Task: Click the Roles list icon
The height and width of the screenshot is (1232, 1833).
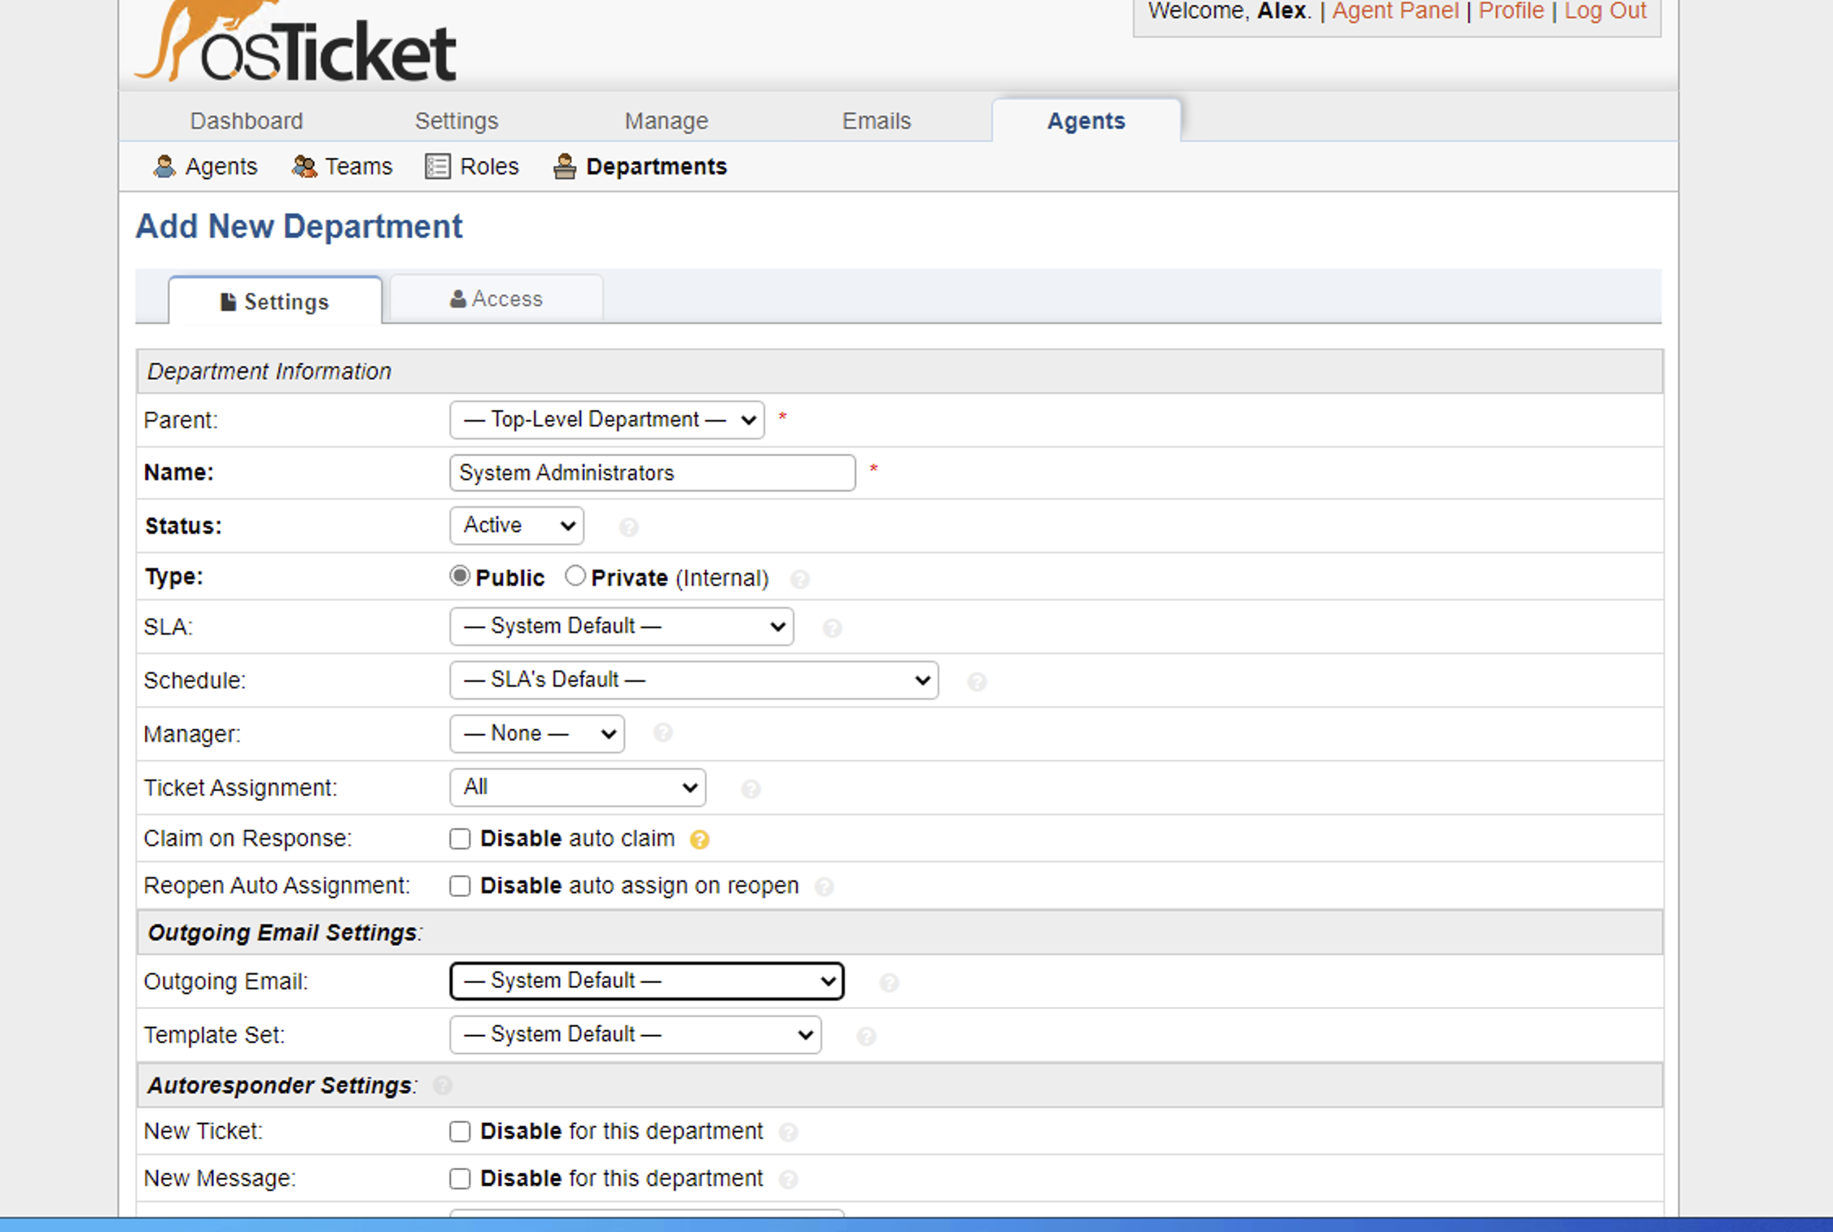Action: tap(438, 167)
